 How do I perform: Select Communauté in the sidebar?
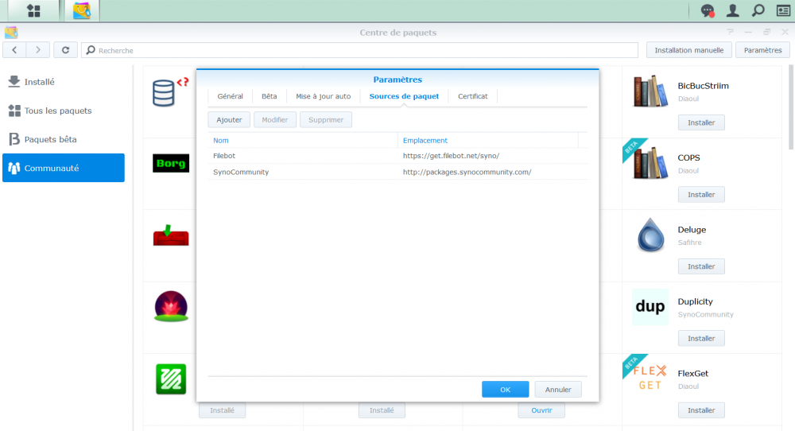(64, 168)
